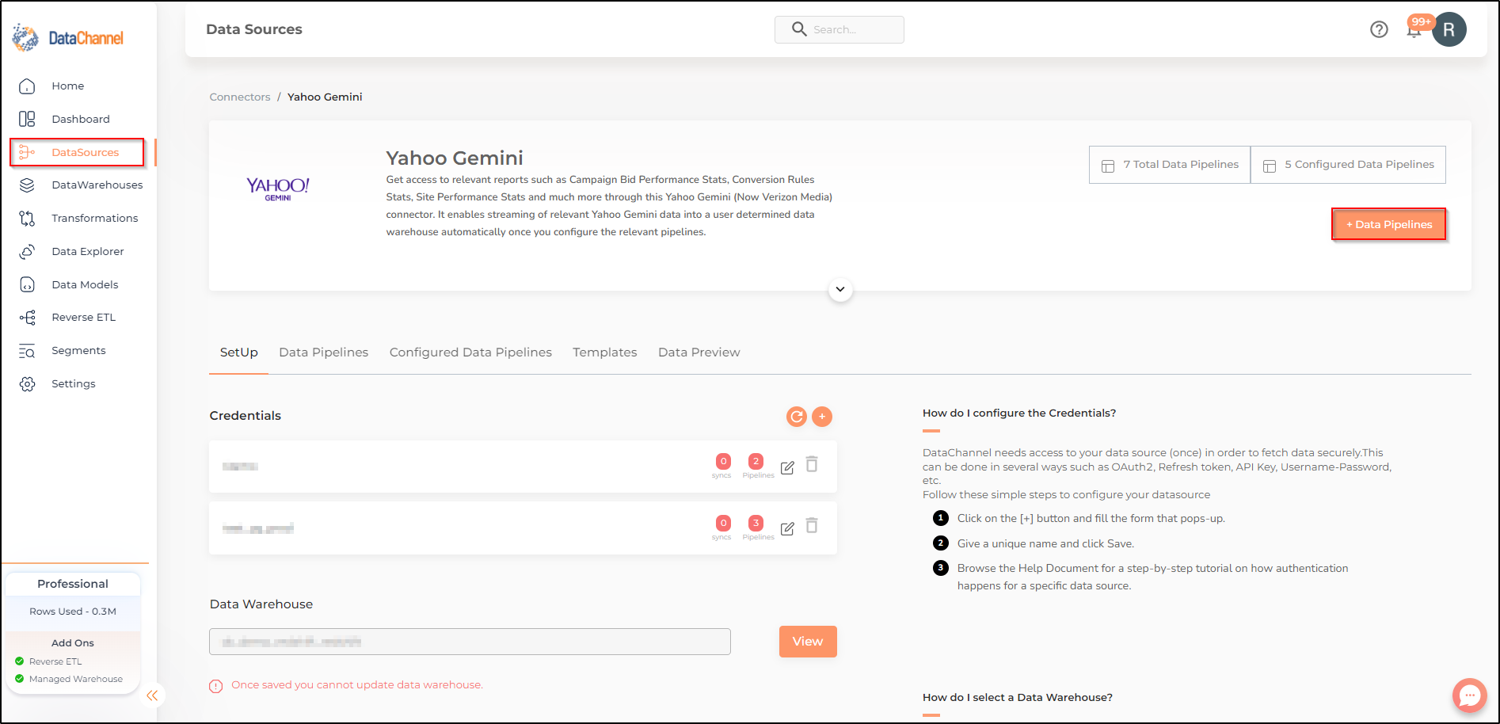Go to Transformations in sidebar
Image resolution: width=1500 pixels, height=724 pixels.
[95, 219]
